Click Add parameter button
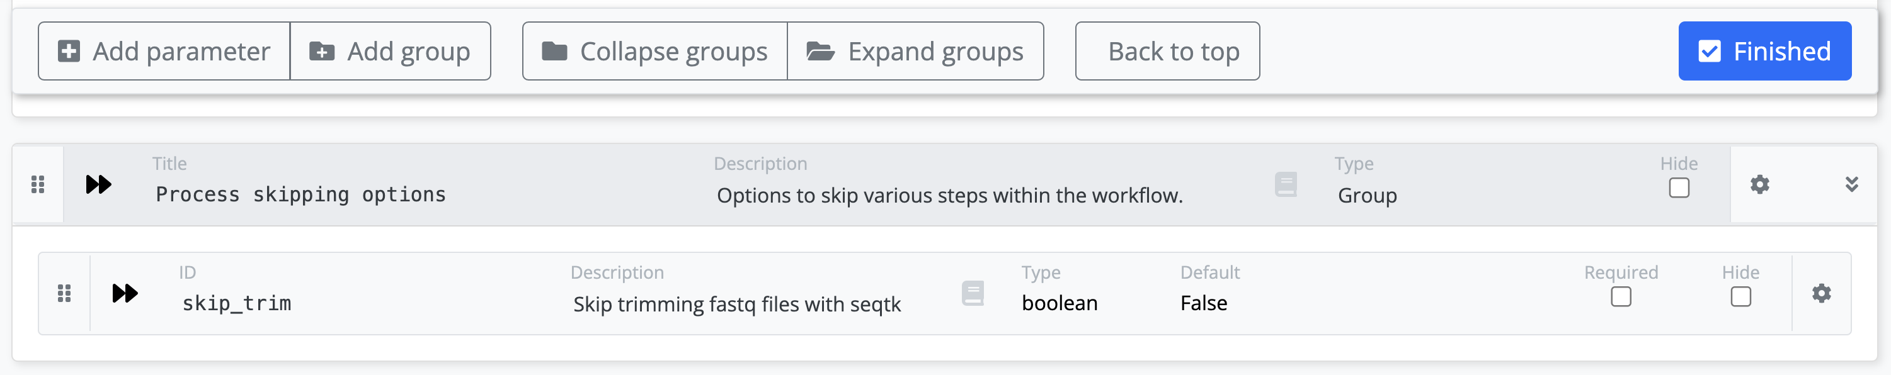Image resolution: width=1891 pixels, height=375 pixels. (x=164, y=52)
